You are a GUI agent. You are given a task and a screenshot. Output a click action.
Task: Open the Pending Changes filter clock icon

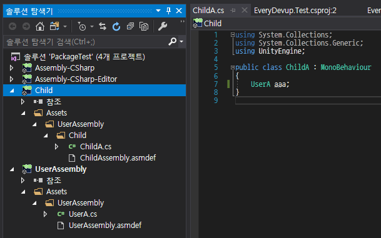pyautogui.click(x=81, y=26)
